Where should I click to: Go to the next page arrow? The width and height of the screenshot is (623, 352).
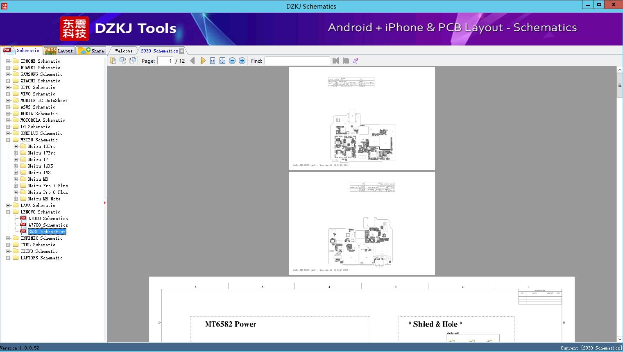(x=203, y=61)
